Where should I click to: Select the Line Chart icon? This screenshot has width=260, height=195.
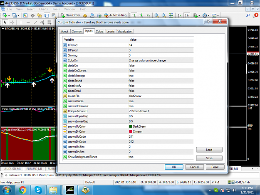[148, 15]
